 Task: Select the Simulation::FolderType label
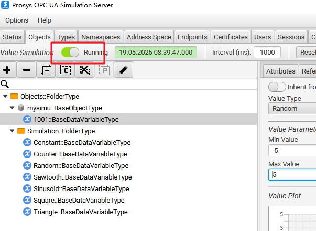[61, 131]
